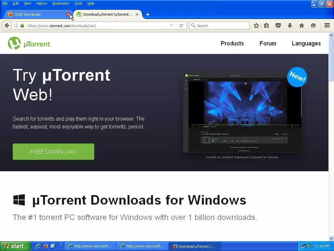This screenshot has height=251, width=334.
Task: Switch to the second microsoft.com taskbar window
Action: pos(143,246)
